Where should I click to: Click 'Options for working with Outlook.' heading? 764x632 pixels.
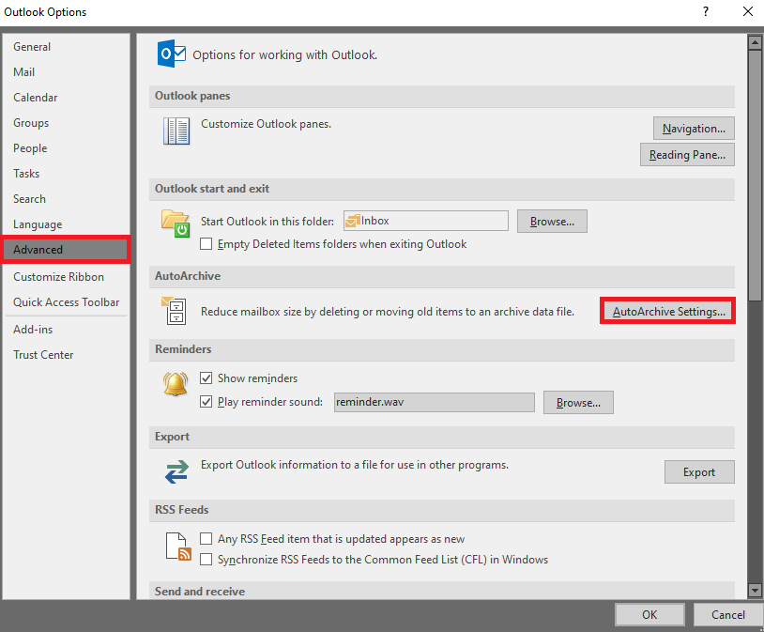(285, 54)
